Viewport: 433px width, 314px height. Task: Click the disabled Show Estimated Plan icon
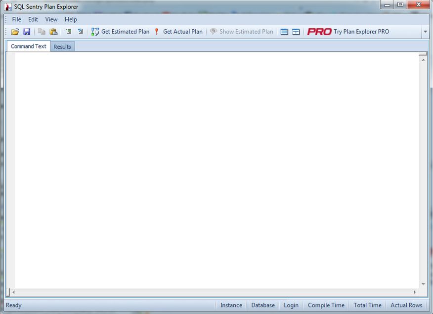tap(213, 32)
